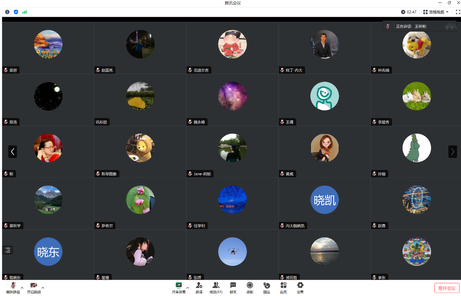
Task: Open the apps icon
Action: pyautogui.click(x=283, y=288)
